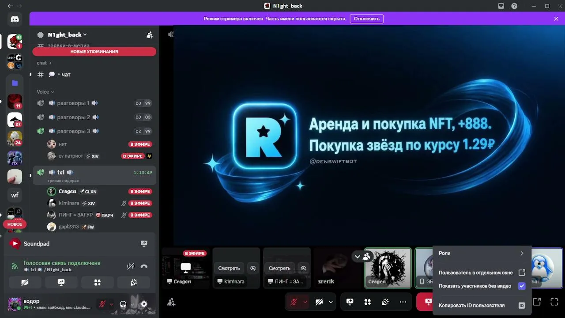The width and height of the screenshot is (565, 318).
Task: Open soundboard from the voice connection panel
Action: (x=134, y=283)
